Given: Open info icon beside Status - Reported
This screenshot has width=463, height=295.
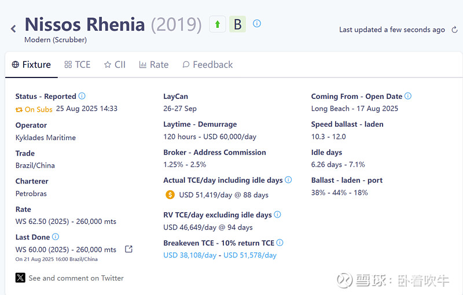Looking at the screenshot, I should click(82, 96).
